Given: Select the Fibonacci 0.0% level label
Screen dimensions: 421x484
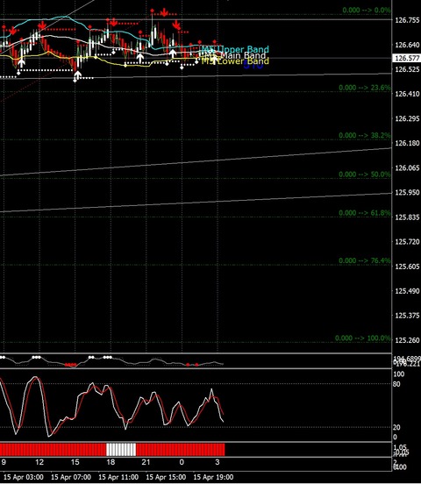Looking at the screenshot, I should click(367, 11).
